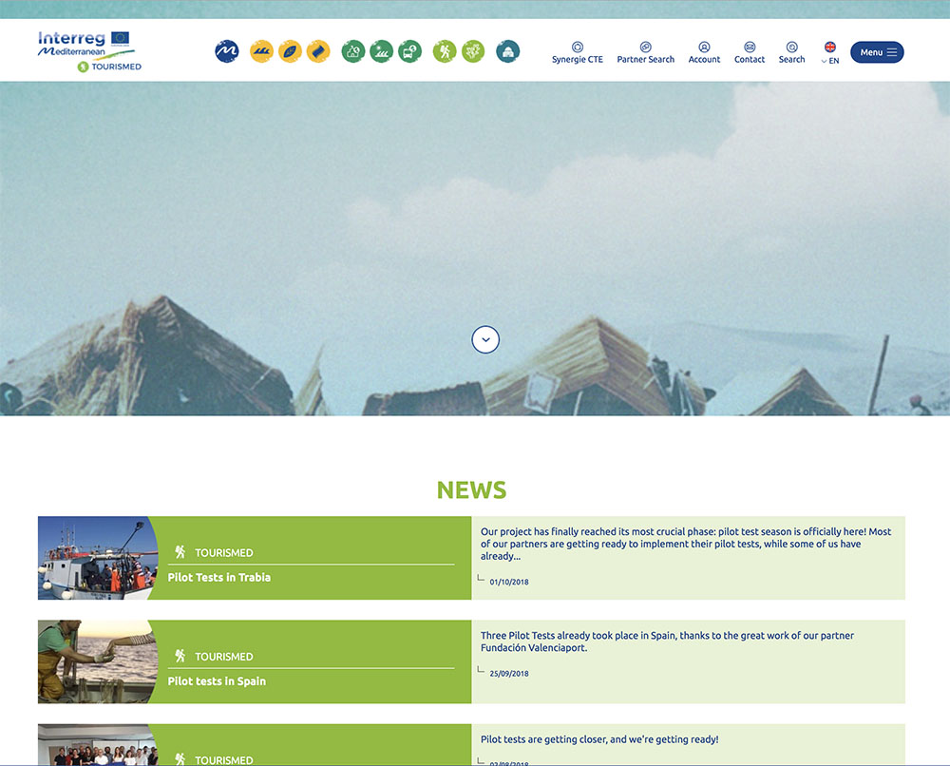Open the blue Mediterranean wave M icon
Screen dimensions: 950x766
point(227,51)
